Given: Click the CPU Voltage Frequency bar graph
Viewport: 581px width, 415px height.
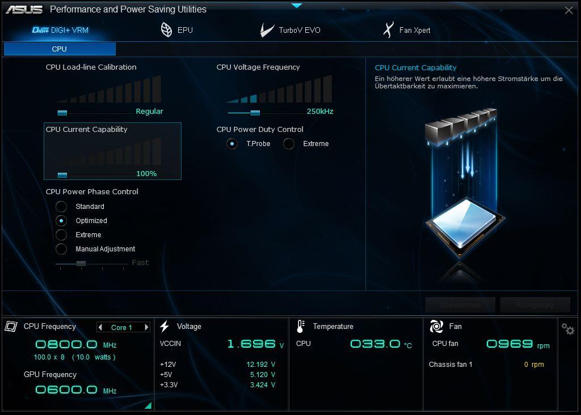Looking at the screenshot, I should click(279, 89).
